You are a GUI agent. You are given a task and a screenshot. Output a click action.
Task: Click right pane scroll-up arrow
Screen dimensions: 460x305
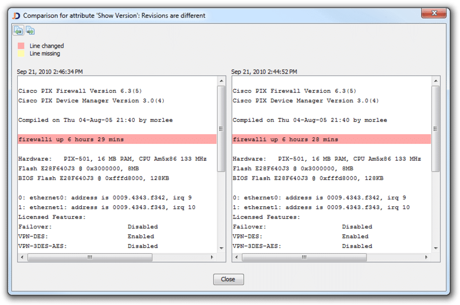pos(436,81)
